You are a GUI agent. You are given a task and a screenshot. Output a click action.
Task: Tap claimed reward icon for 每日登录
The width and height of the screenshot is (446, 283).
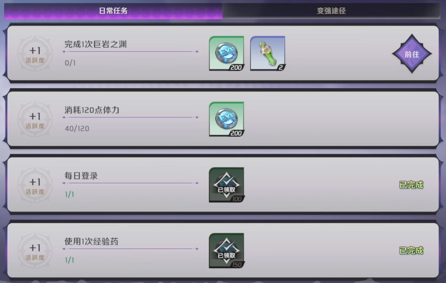pyautogui.click(x=226, y=184)
